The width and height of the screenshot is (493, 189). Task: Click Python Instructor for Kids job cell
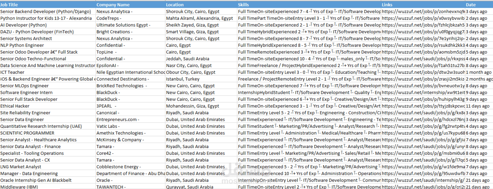click(48, 18)
